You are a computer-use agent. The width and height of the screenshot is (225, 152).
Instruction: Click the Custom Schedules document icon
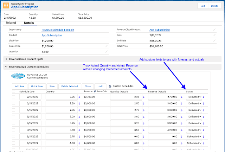pyautogui.click(x=110, y=86)
